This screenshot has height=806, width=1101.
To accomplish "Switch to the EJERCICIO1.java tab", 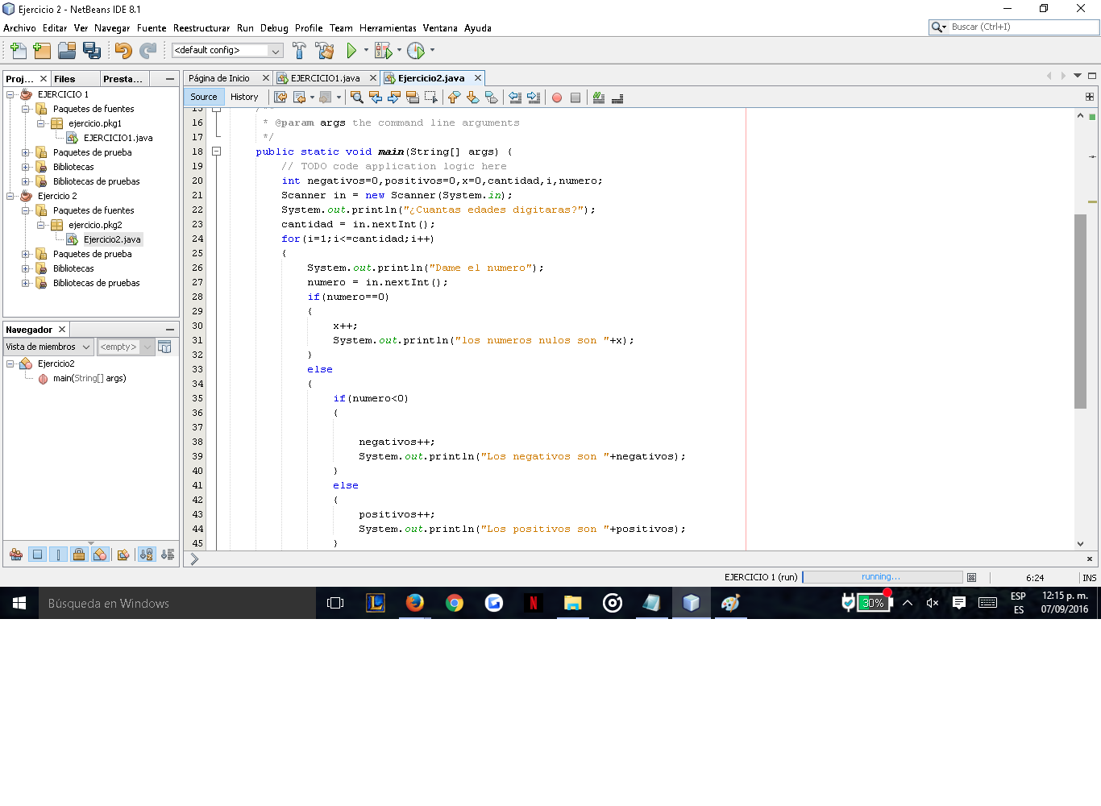I will click(x=326, y=78).
